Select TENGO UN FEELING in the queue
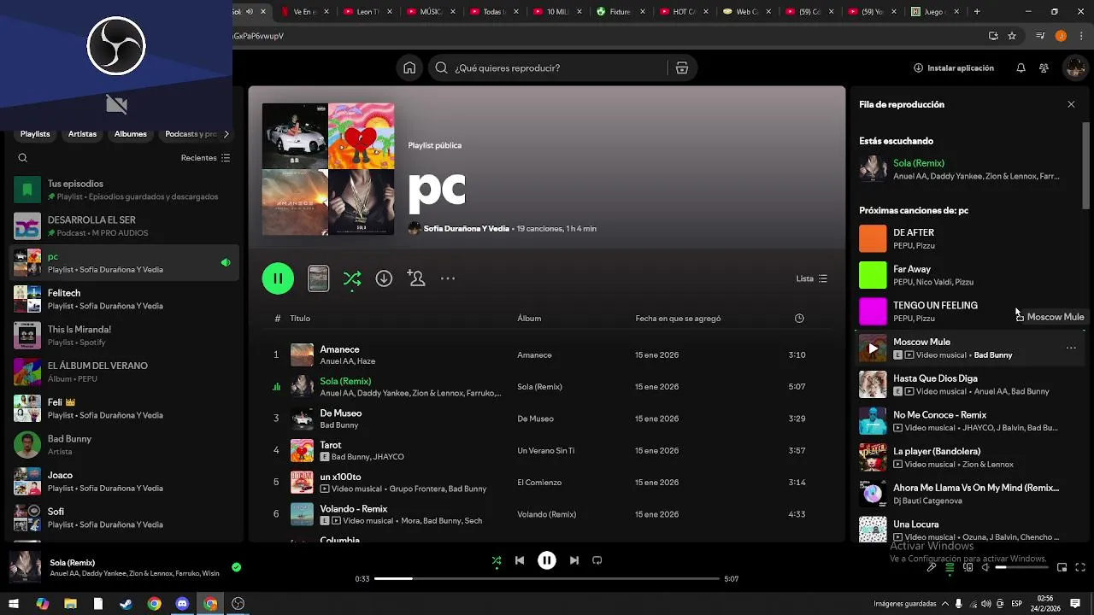Viewport: 1094px width, 615px height. [x=971, y=312]
